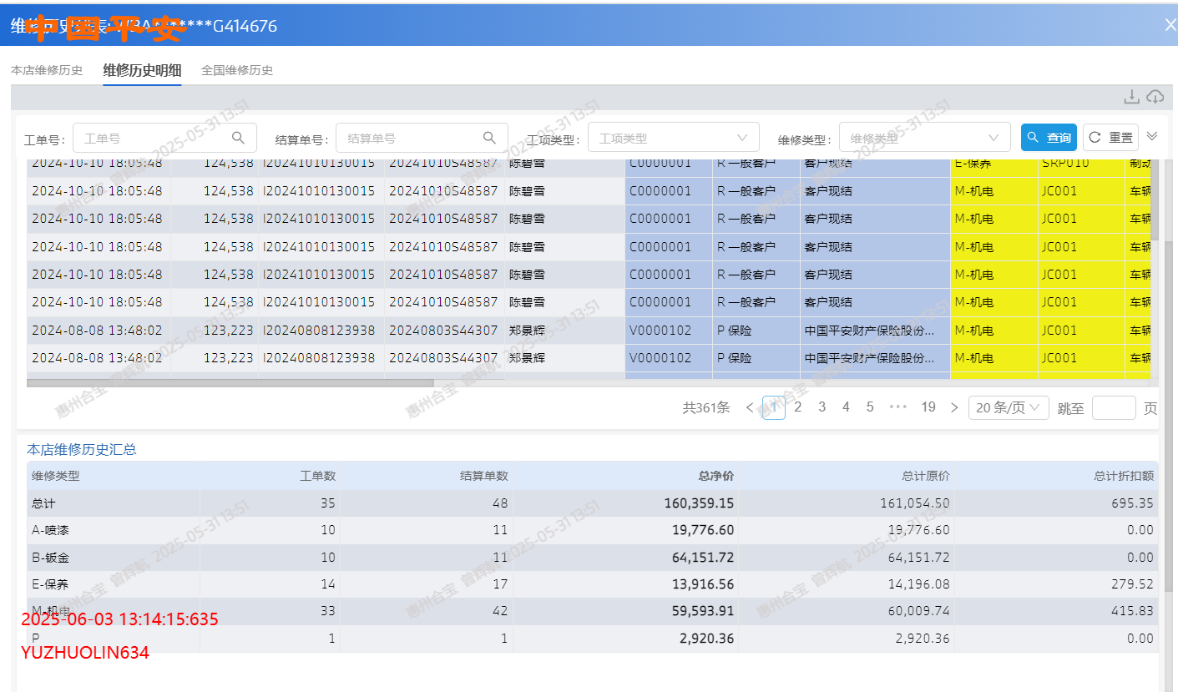Go to the next page arrow

[954, 407]
